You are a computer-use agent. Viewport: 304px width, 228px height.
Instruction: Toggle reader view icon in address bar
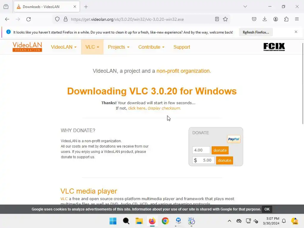217,19
